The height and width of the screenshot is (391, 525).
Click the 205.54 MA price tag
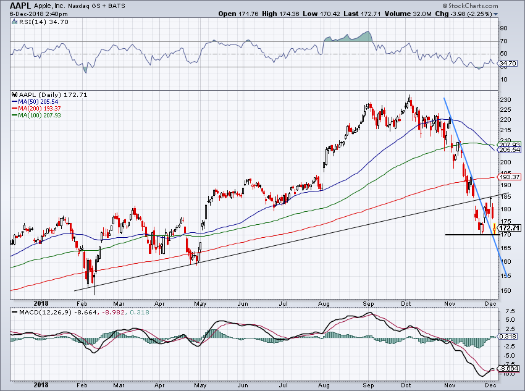pyautogui.click(x=510, y=149)
